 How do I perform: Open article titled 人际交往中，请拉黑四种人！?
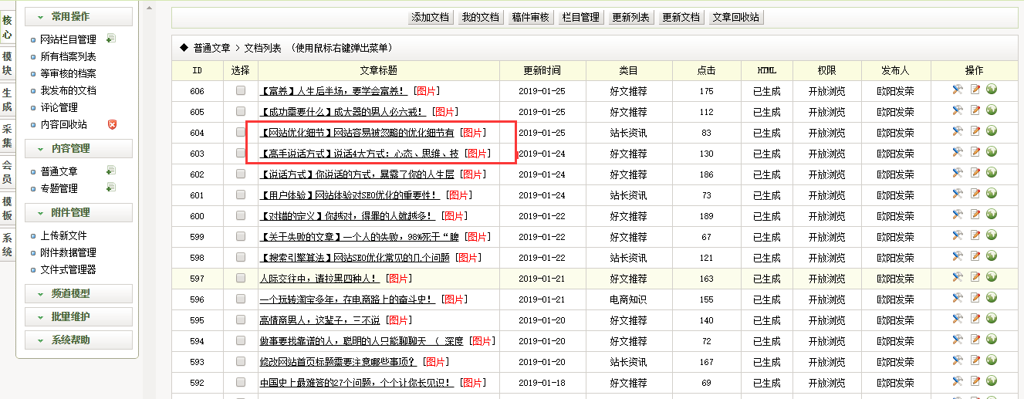pos(320,279)
